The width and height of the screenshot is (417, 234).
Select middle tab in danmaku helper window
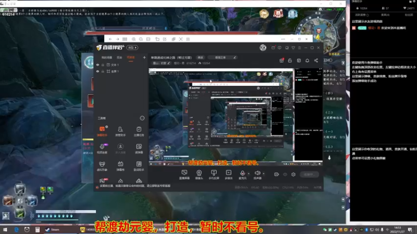pos(385,15)
